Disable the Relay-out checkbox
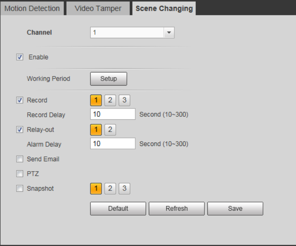Viewport: 296px width, 246px height. tap(20, 130)
